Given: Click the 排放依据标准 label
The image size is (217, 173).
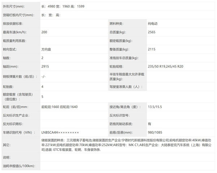Looking at the screenshot, I should [x=13, y=24].
